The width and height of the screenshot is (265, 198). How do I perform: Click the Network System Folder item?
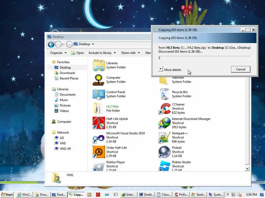[x=175, y=81]
